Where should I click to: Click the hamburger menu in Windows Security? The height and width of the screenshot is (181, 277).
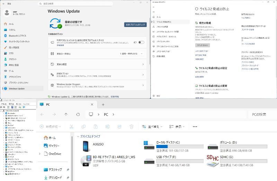(154, 12)
